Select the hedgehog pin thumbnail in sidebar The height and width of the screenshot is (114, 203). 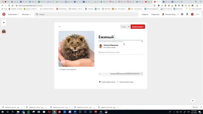[x=4, y=31]
